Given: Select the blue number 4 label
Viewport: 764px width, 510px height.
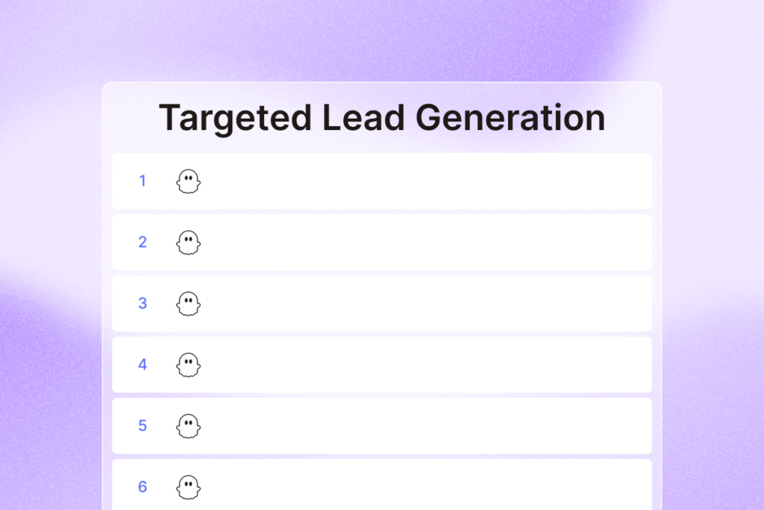Looking at the screenshot, I should click(143, 364).
